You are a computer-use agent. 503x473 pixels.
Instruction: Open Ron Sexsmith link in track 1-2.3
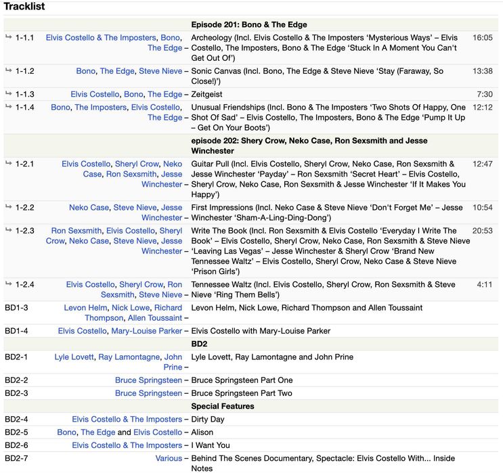pyautogui.click(x=76, y=231)
